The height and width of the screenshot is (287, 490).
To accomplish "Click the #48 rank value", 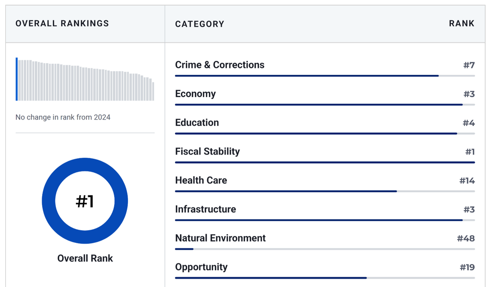I will (x=465, y=239).
